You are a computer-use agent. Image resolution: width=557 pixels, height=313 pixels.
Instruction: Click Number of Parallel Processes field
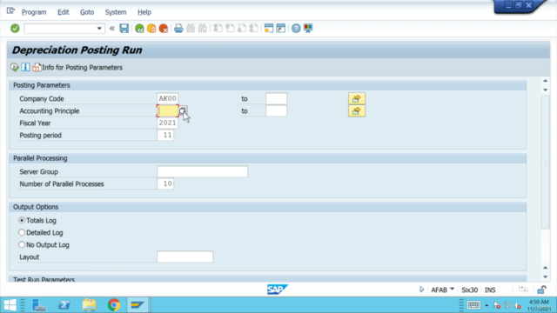pos(165,183)
